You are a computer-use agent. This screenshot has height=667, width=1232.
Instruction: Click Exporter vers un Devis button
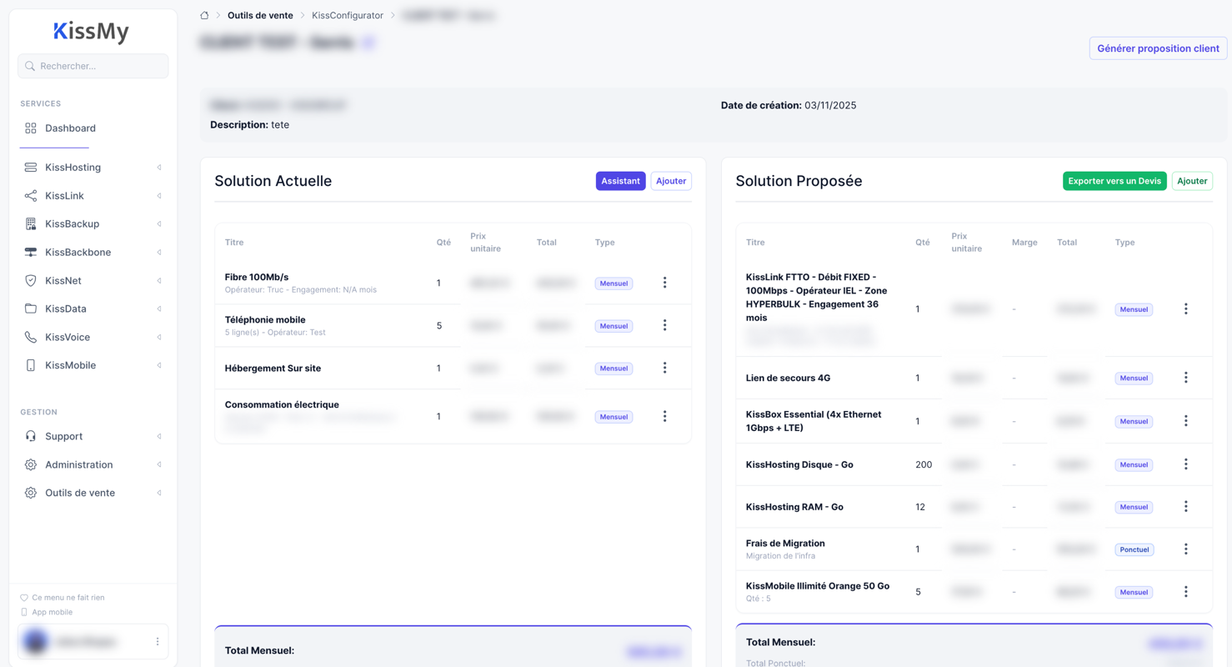[1114, 181]
